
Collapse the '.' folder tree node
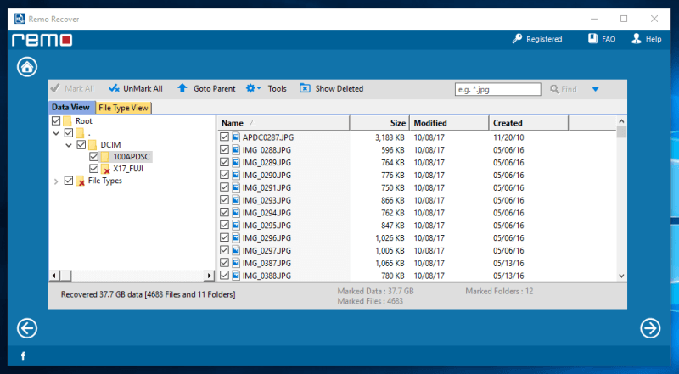(56, 133)
